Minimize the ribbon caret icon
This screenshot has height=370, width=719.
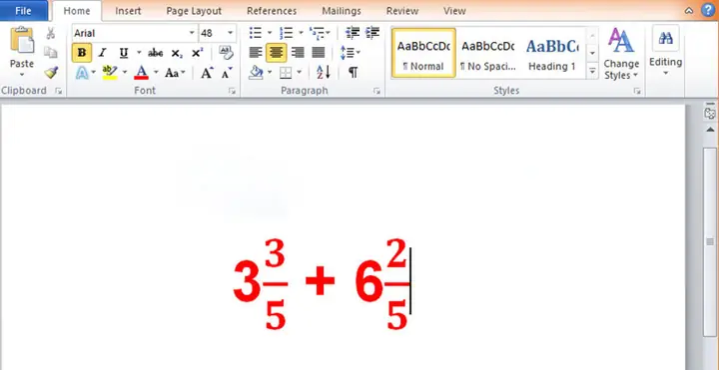point(689,11)
